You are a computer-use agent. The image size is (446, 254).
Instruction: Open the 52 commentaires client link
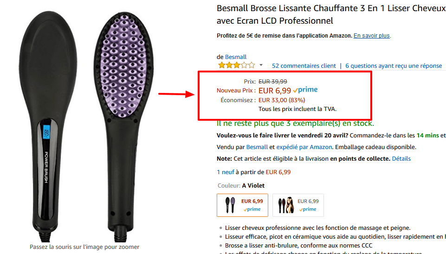tap(304, 66)
